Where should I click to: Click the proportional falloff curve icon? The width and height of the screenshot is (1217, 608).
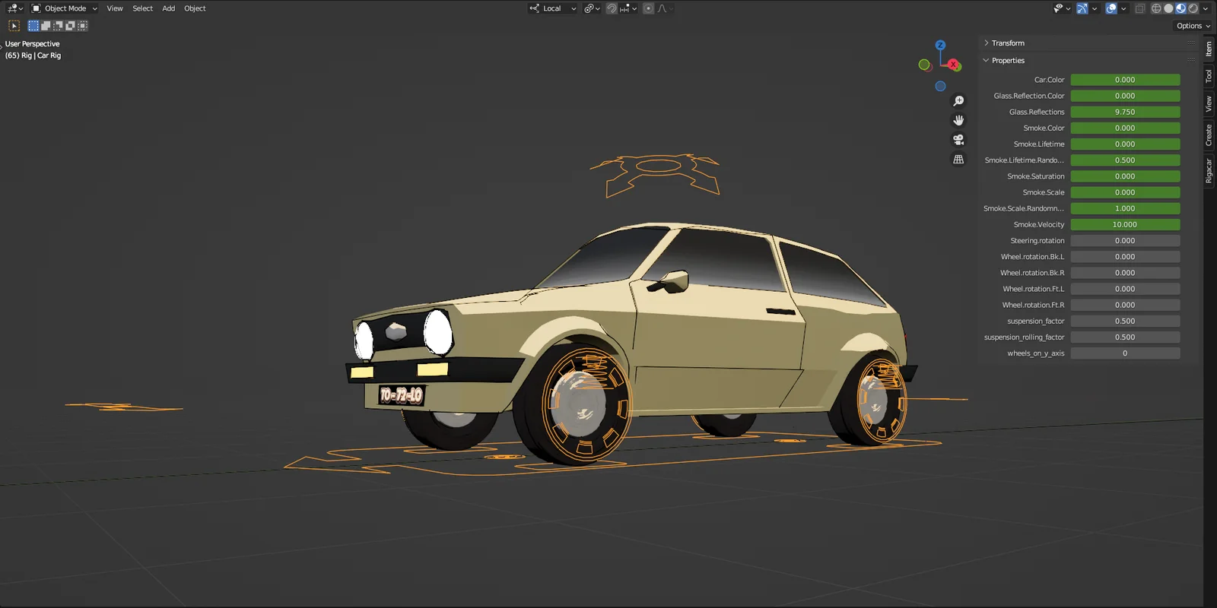[665, 8]
